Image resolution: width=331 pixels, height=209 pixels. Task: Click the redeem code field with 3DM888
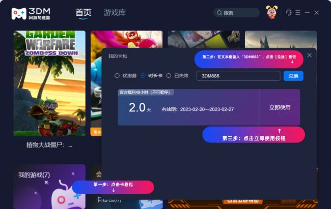click(x=238, y=76)
